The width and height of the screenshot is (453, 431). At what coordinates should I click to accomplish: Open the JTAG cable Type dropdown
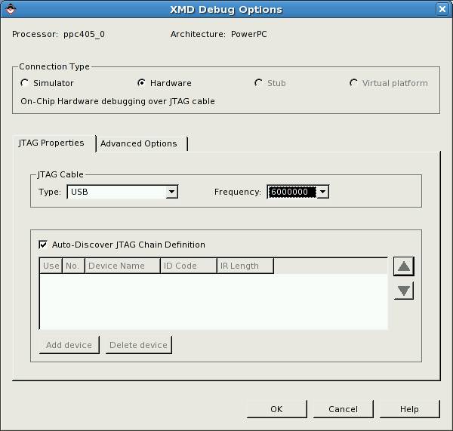pyautogui.click(x=171, y=192)
